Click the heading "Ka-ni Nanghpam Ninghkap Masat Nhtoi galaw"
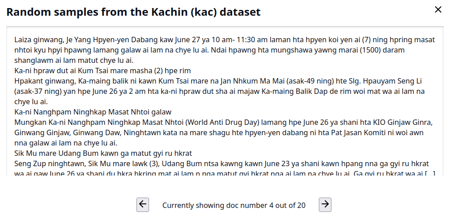Viewport: 449px width, 216px height. (x=93, y=112)
